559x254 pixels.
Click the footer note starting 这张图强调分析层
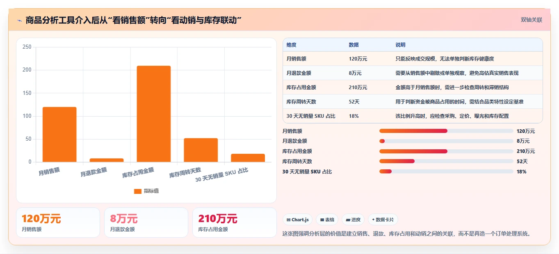pos(407,234)
